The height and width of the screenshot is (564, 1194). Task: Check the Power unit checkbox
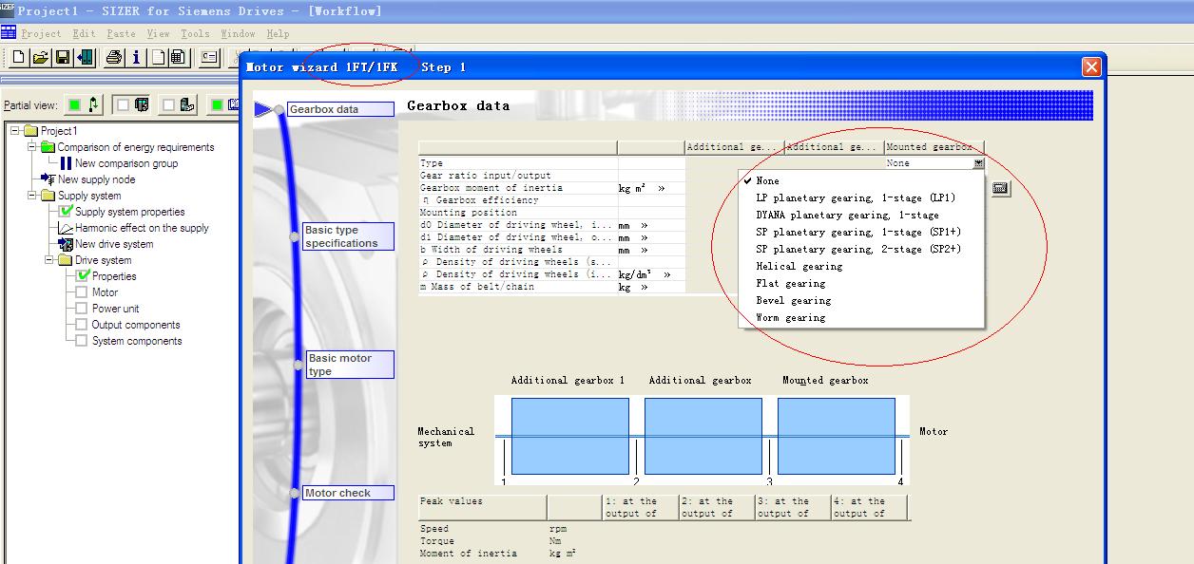click(x=82, y=309)
